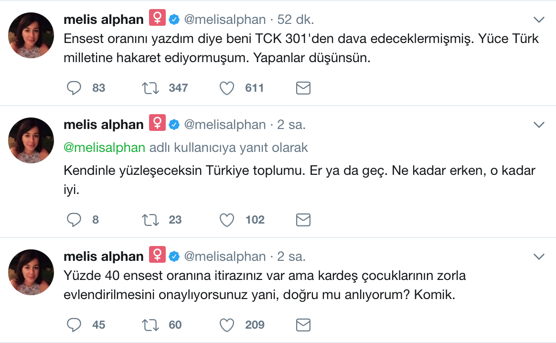This screenshot has width=556, height=343.
Task: Expand the more menu on the 'Kendinle yüzleşeceksin' tweet
Action: tap(539, 125)
